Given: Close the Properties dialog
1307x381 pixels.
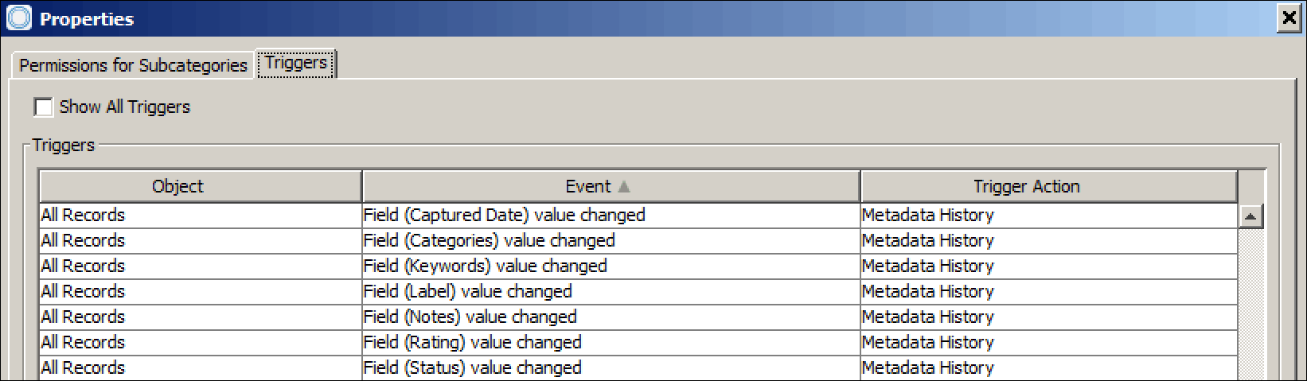Looking at the screenshot, I should tap(1288, 19).
